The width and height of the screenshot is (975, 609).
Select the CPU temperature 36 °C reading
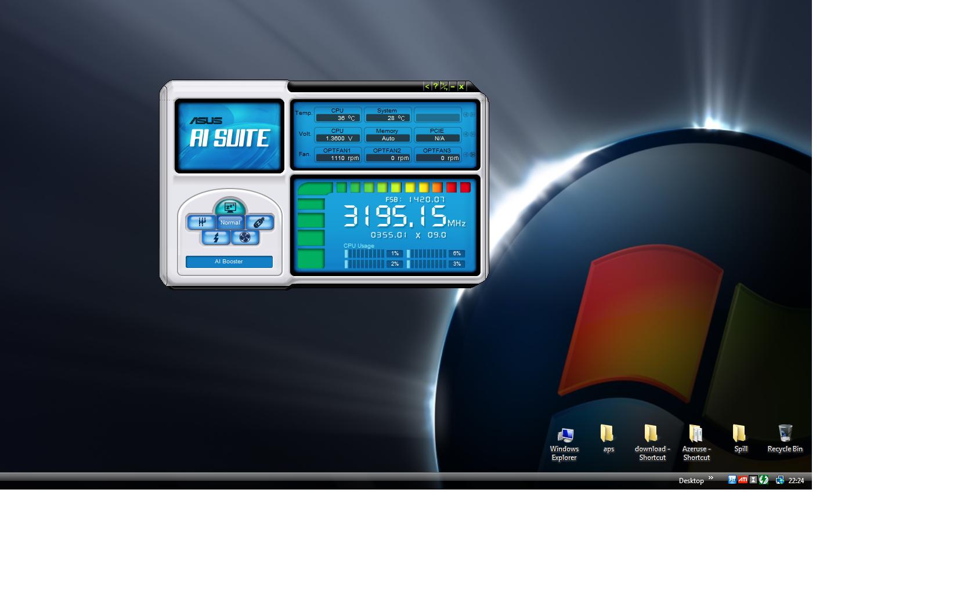(x=338, y=114)
